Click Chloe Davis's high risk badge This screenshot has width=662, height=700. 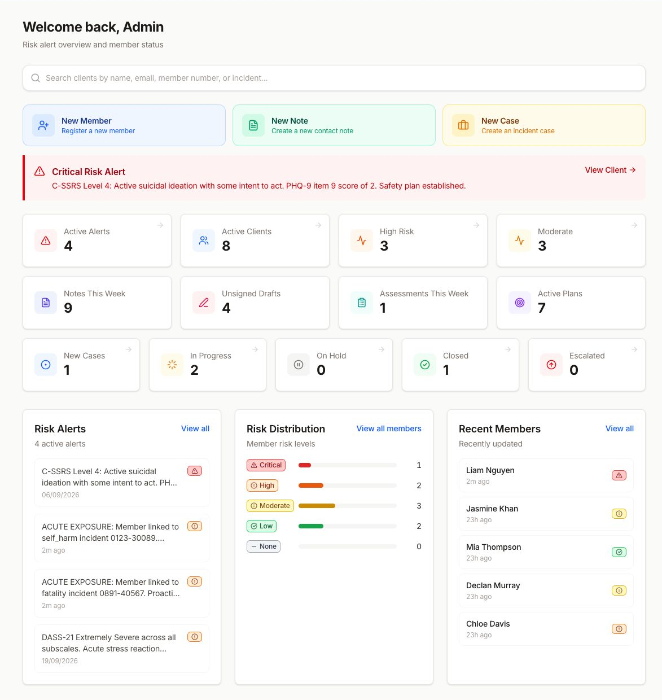point(619,629)
